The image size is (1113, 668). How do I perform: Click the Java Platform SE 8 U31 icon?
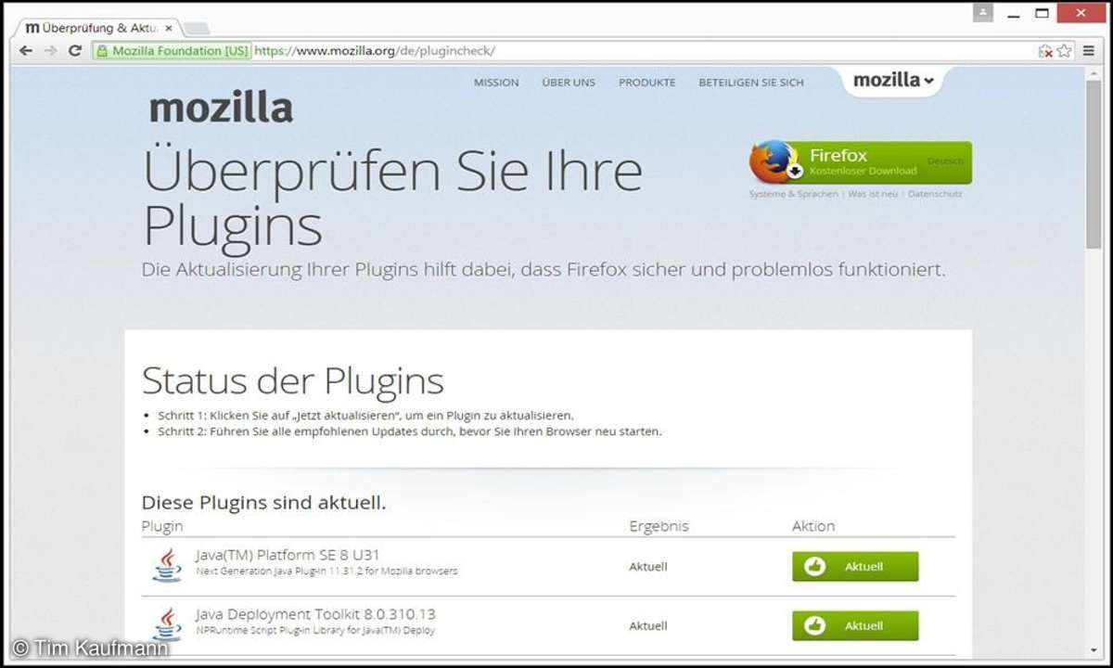tap(167, 565)
